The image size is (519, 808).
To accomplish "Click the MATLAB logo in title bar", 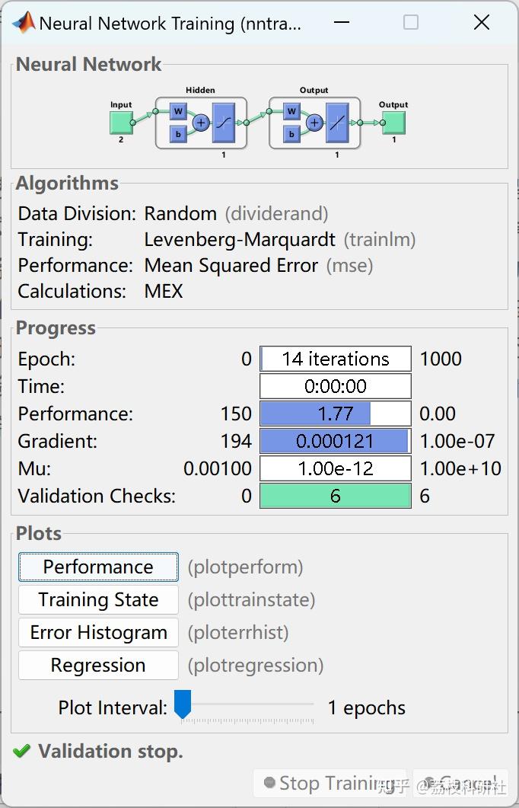I will pyautogui.click(x=24, y=23).
